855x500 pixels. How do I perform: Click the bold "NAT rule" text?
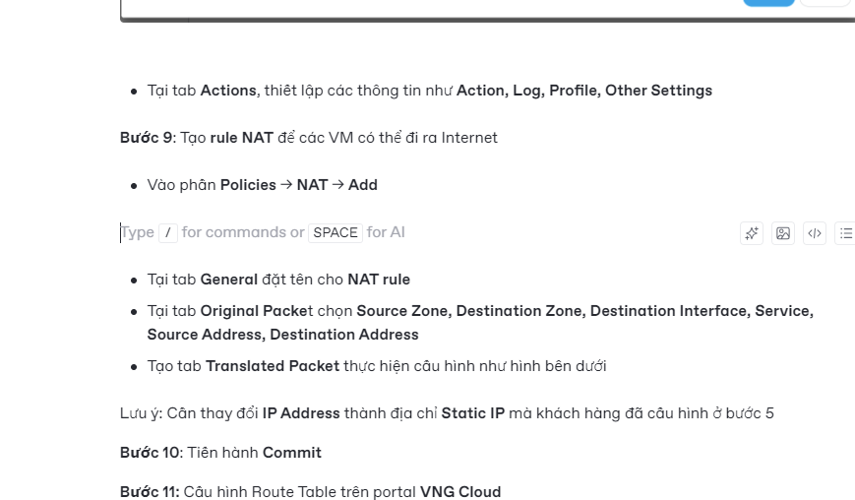379,280
